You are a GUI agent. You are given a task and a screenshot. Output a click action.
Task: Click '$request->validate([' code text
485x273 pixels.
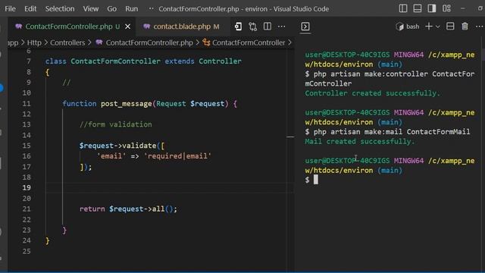pyautogui.click(x=122, y=146)
